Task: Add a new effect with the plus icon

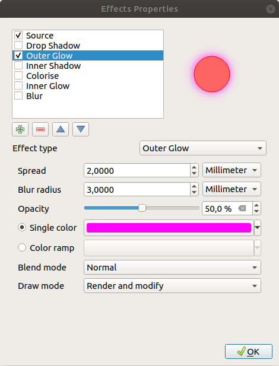Action: (20, 129)
